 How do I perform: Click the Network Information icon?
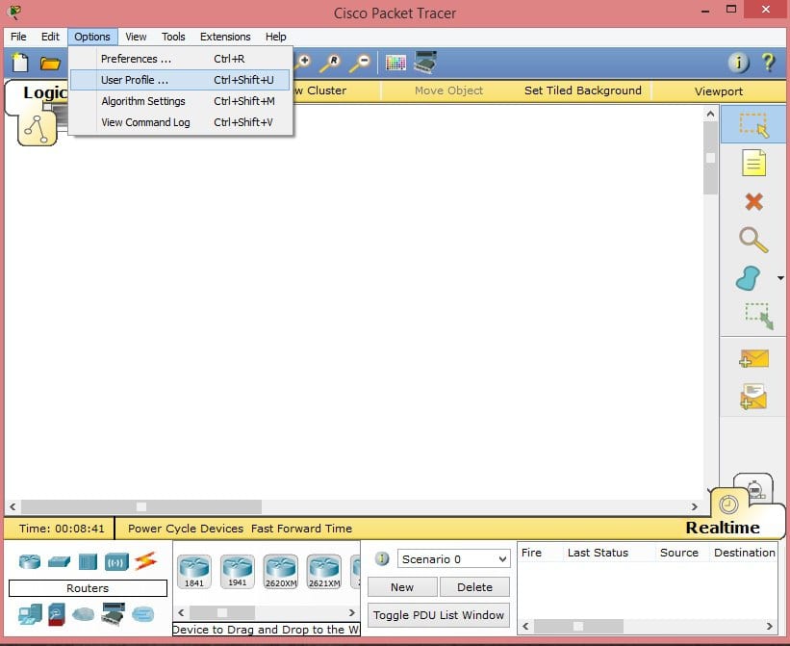point(739,63)
